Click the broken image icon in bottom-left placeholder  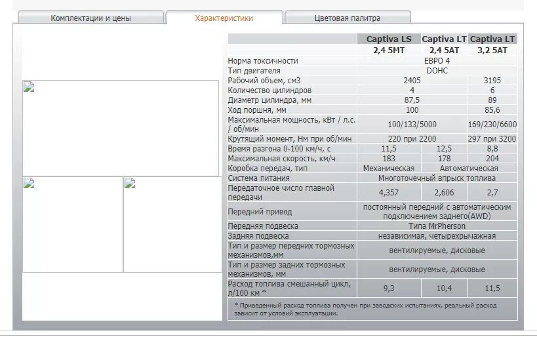[29, 183]
